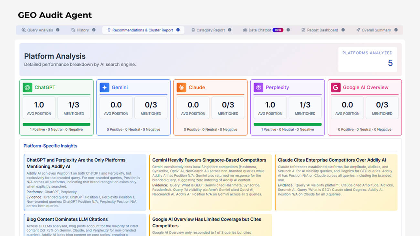The width and height of the screenshot is (420, 236).
Task: Click Google AI Overview's 0/3 Mentioned box
Action: click(382, 108)
